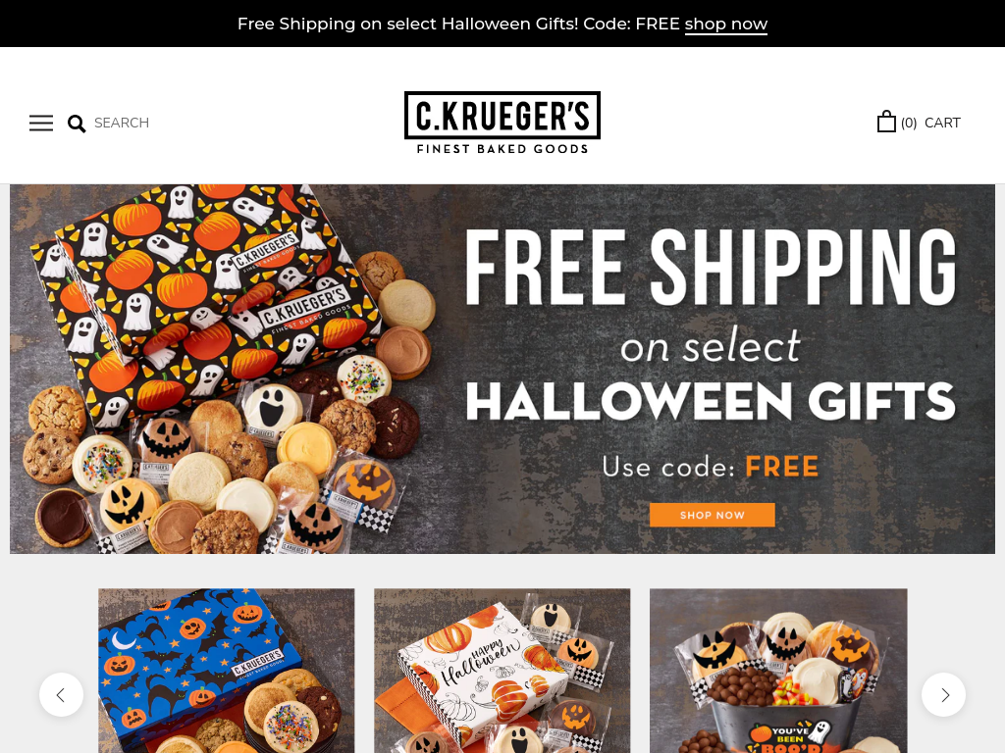1005x753 pixels.
Task: Advance carousel with next arrow
Action: pyautogui.click(x=943, y=695)
